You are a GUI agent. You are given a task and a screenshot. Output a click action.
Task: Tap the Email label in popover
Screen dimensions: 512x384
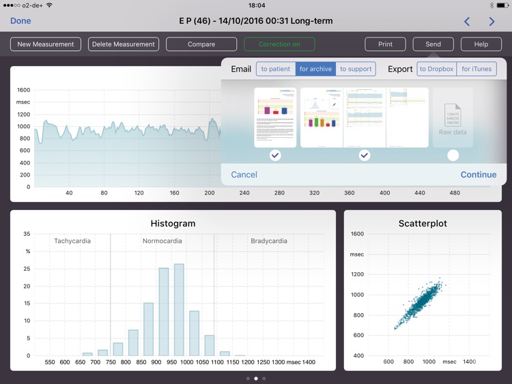241,69
